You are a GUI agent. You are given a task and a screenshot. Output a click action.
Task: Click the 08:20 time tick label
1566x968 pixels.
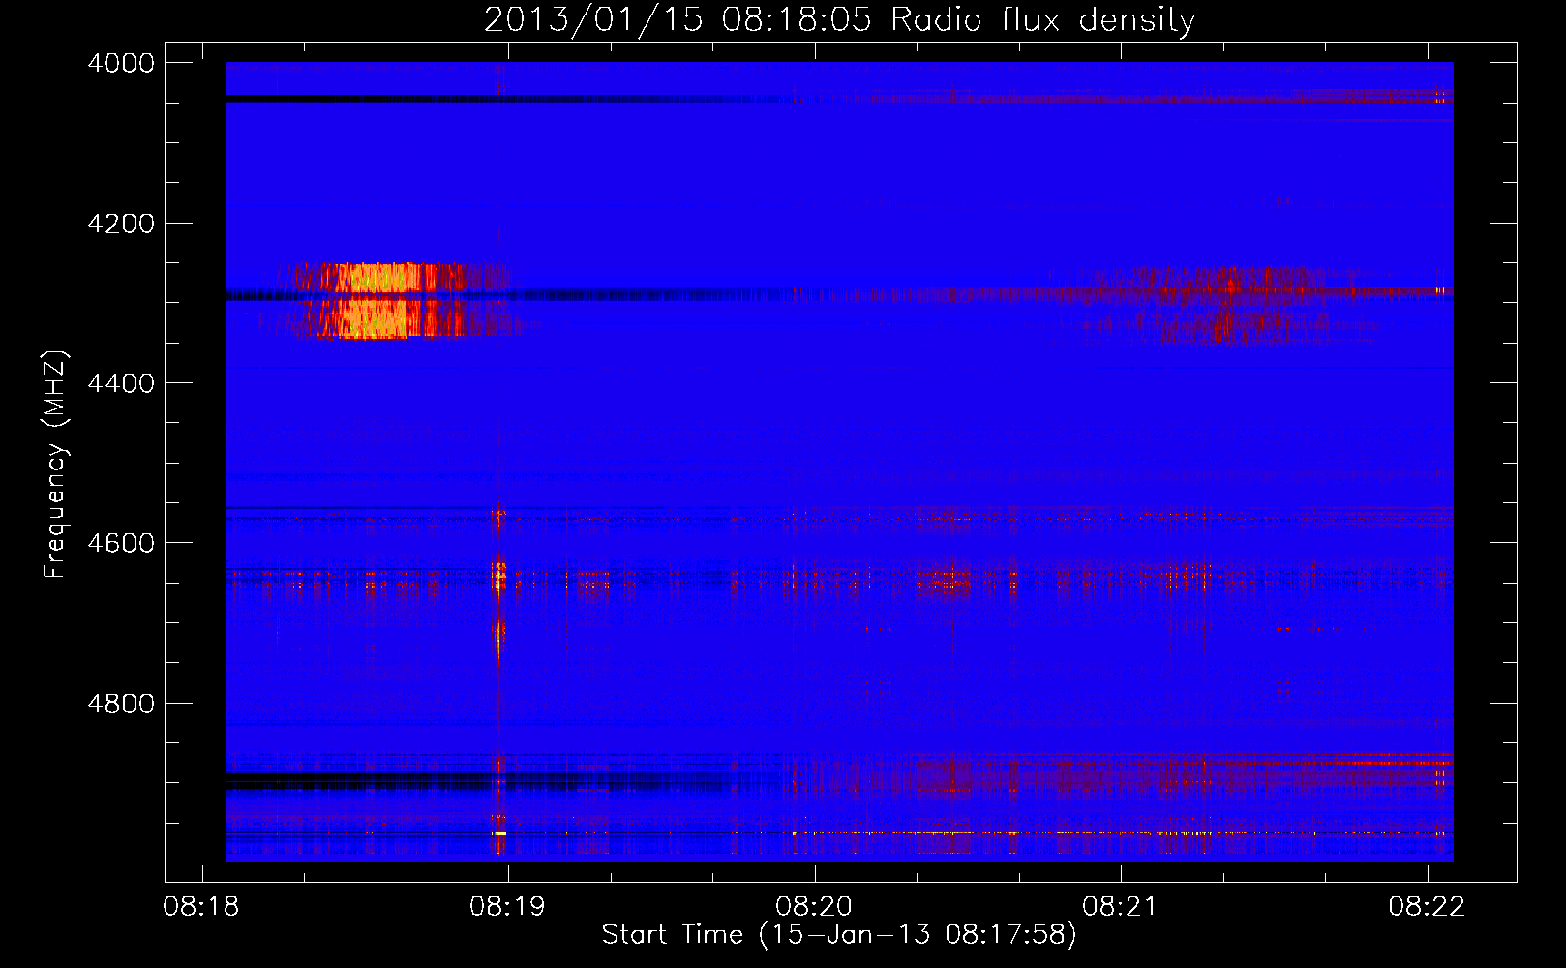(814, 907)
